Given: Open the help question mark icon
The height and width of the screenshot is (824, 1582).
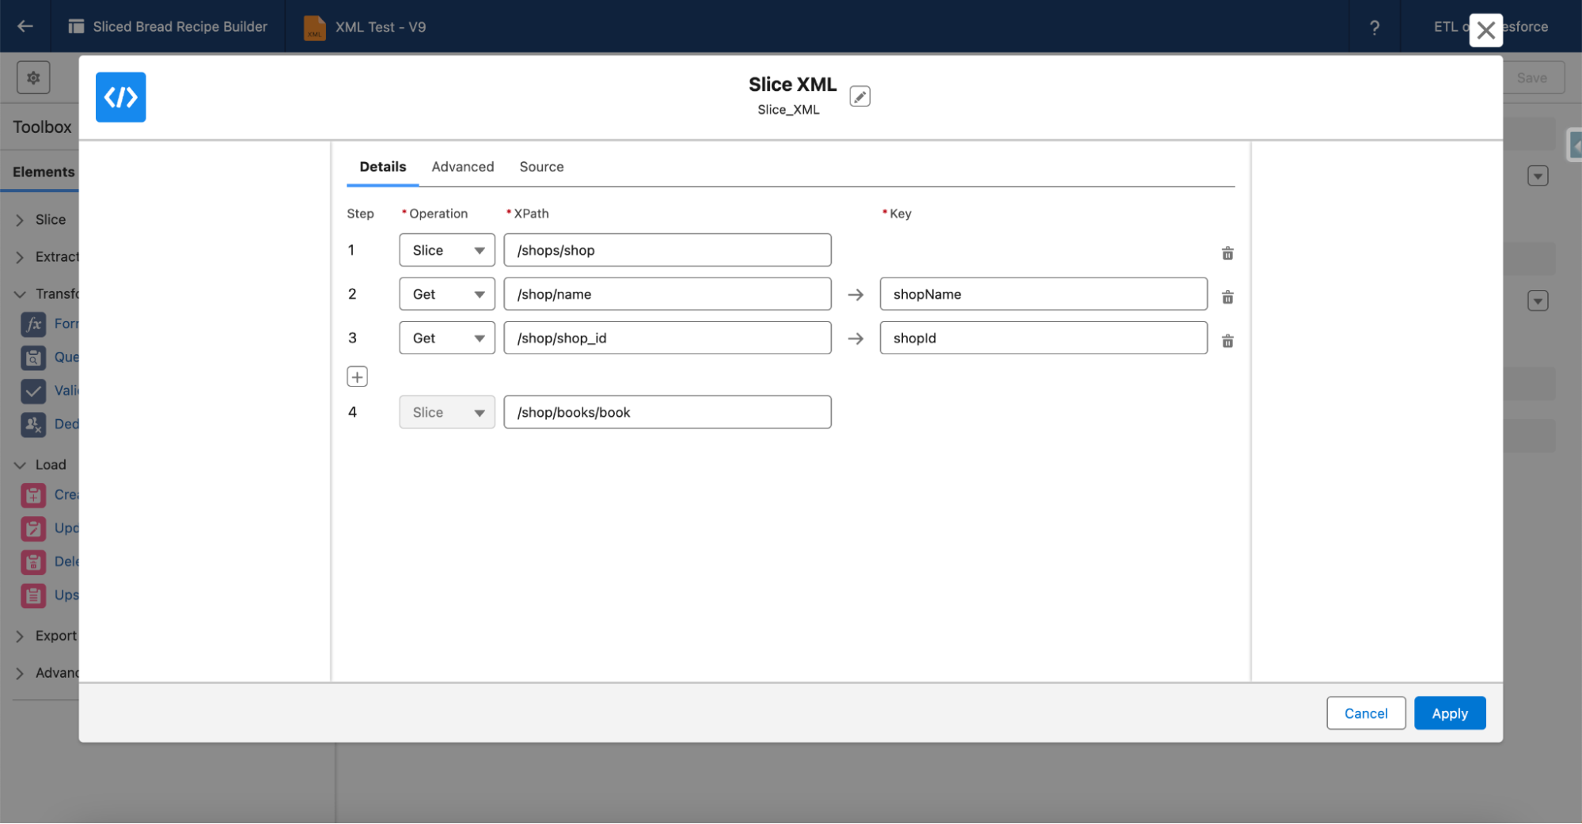Looking at the screenshot, I should (x=1375, y=26).
